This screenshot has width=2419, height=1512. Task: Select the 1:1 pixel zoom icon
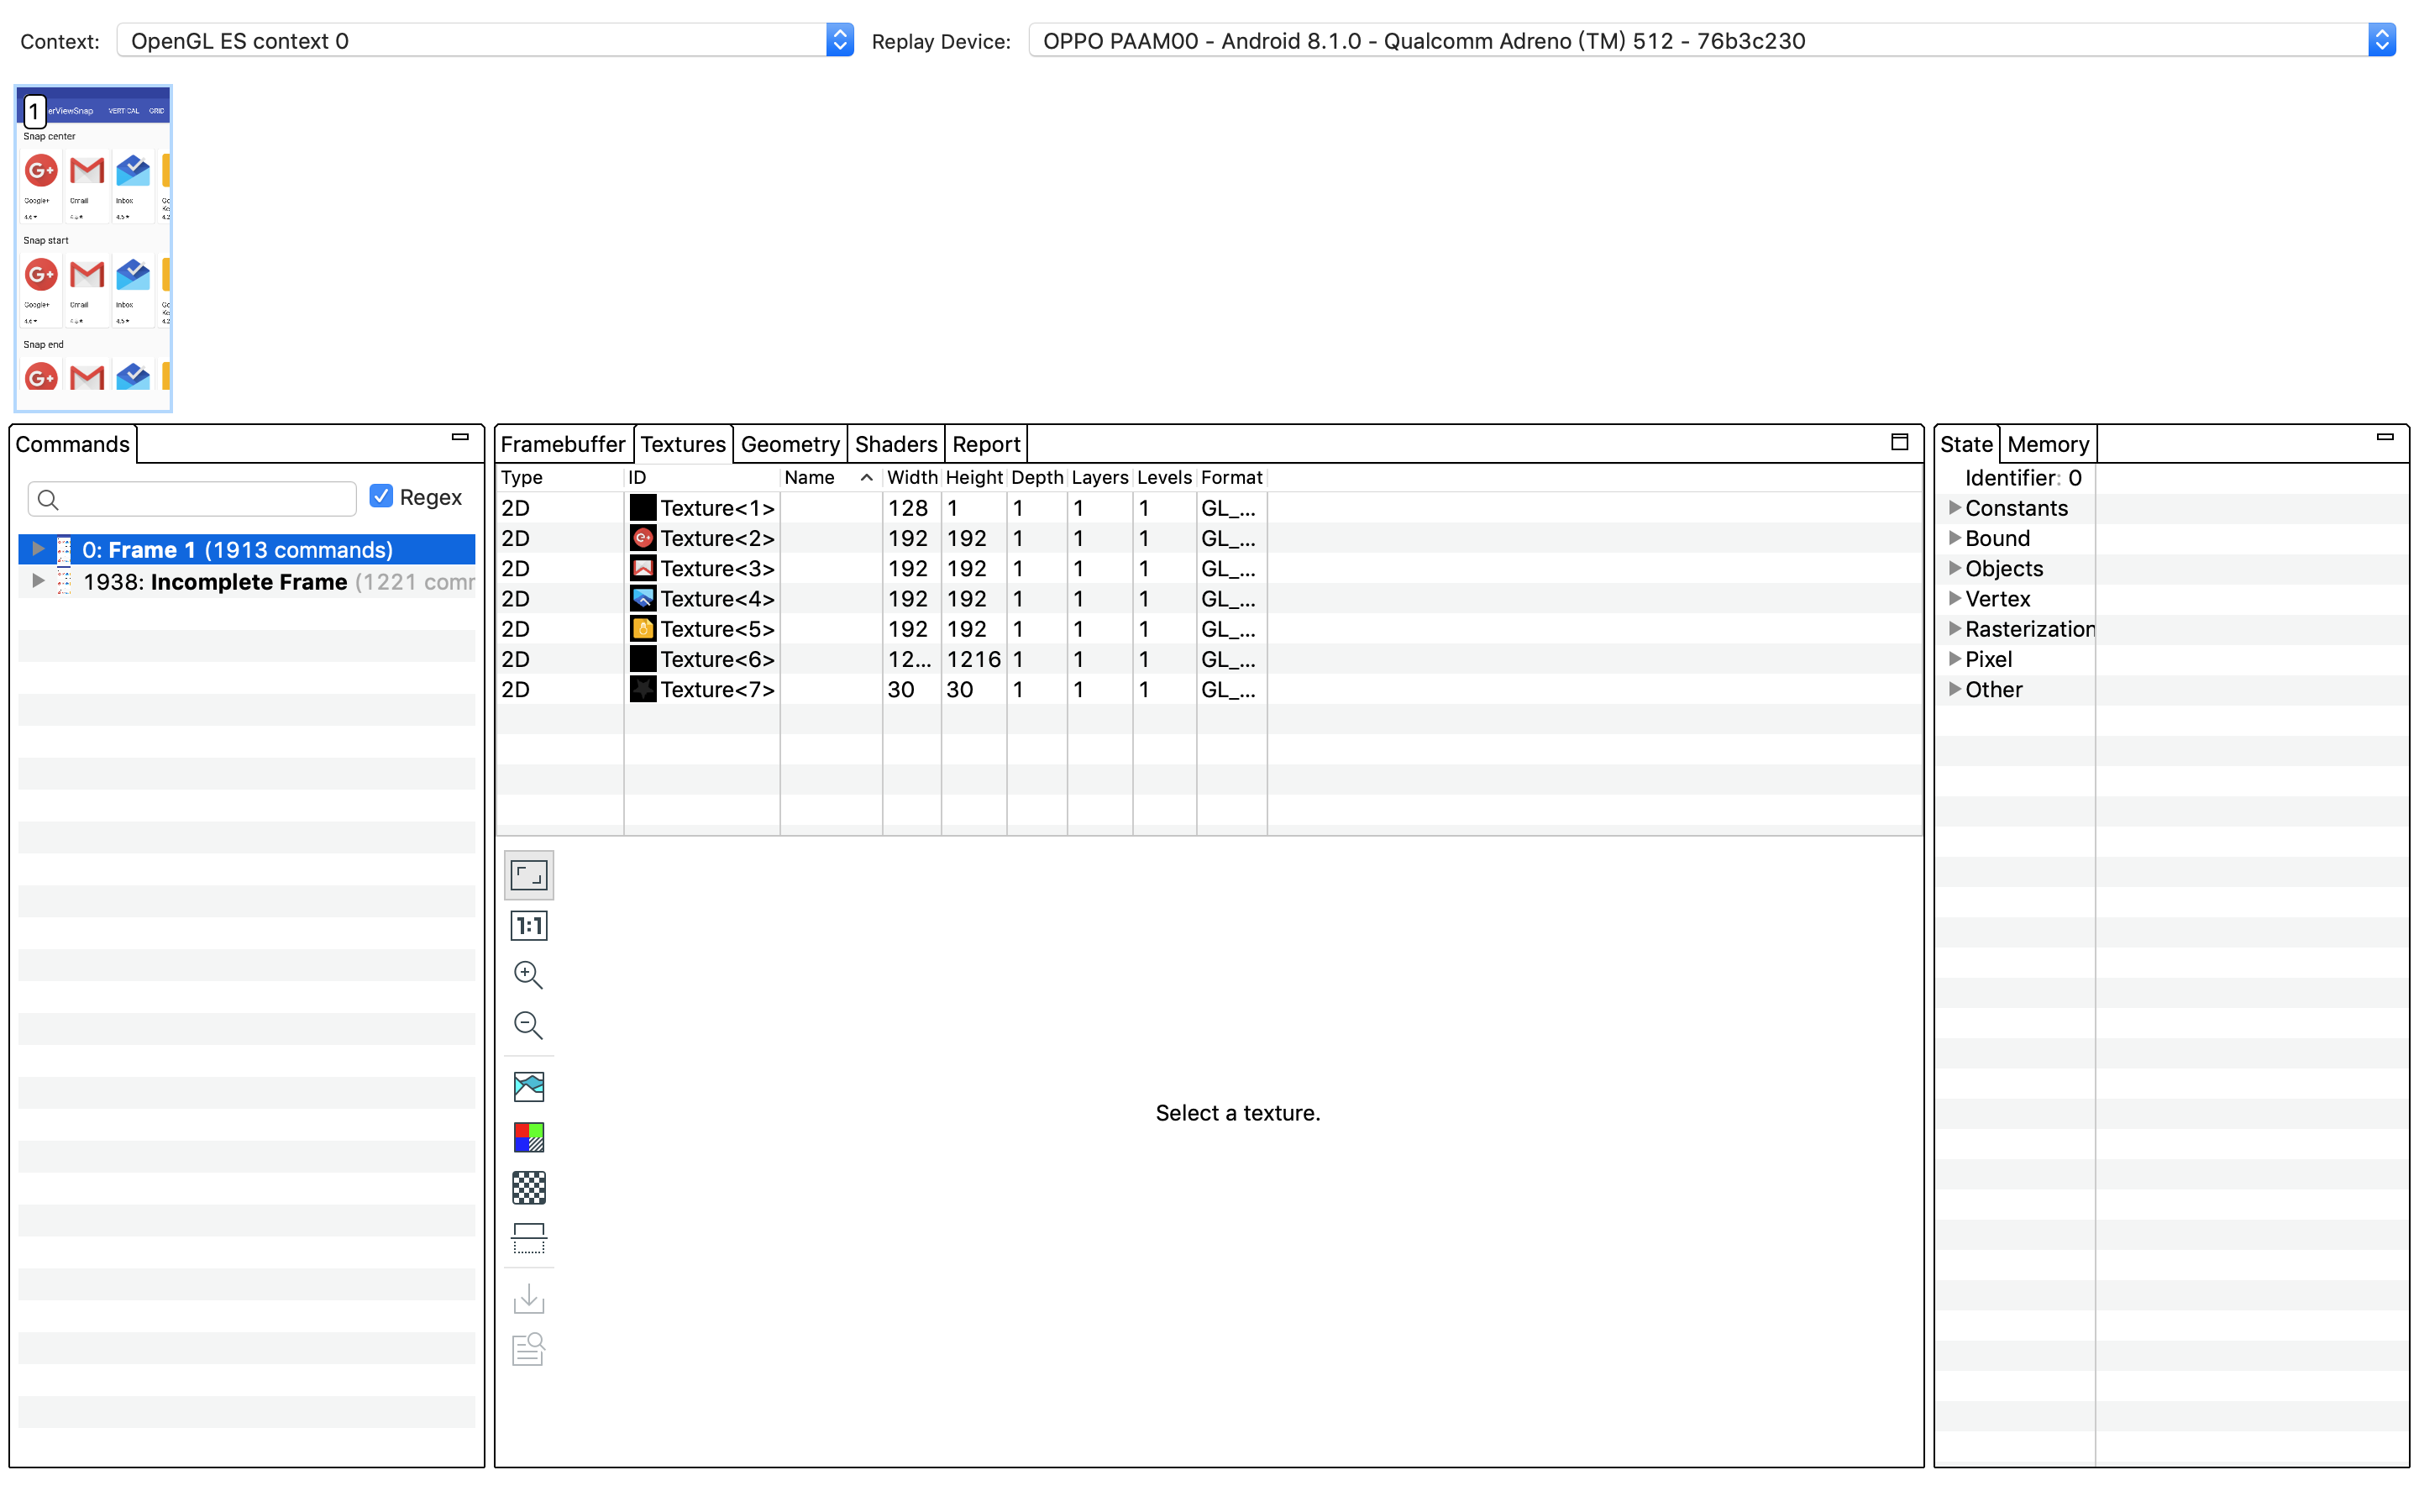tap(527, 925)
